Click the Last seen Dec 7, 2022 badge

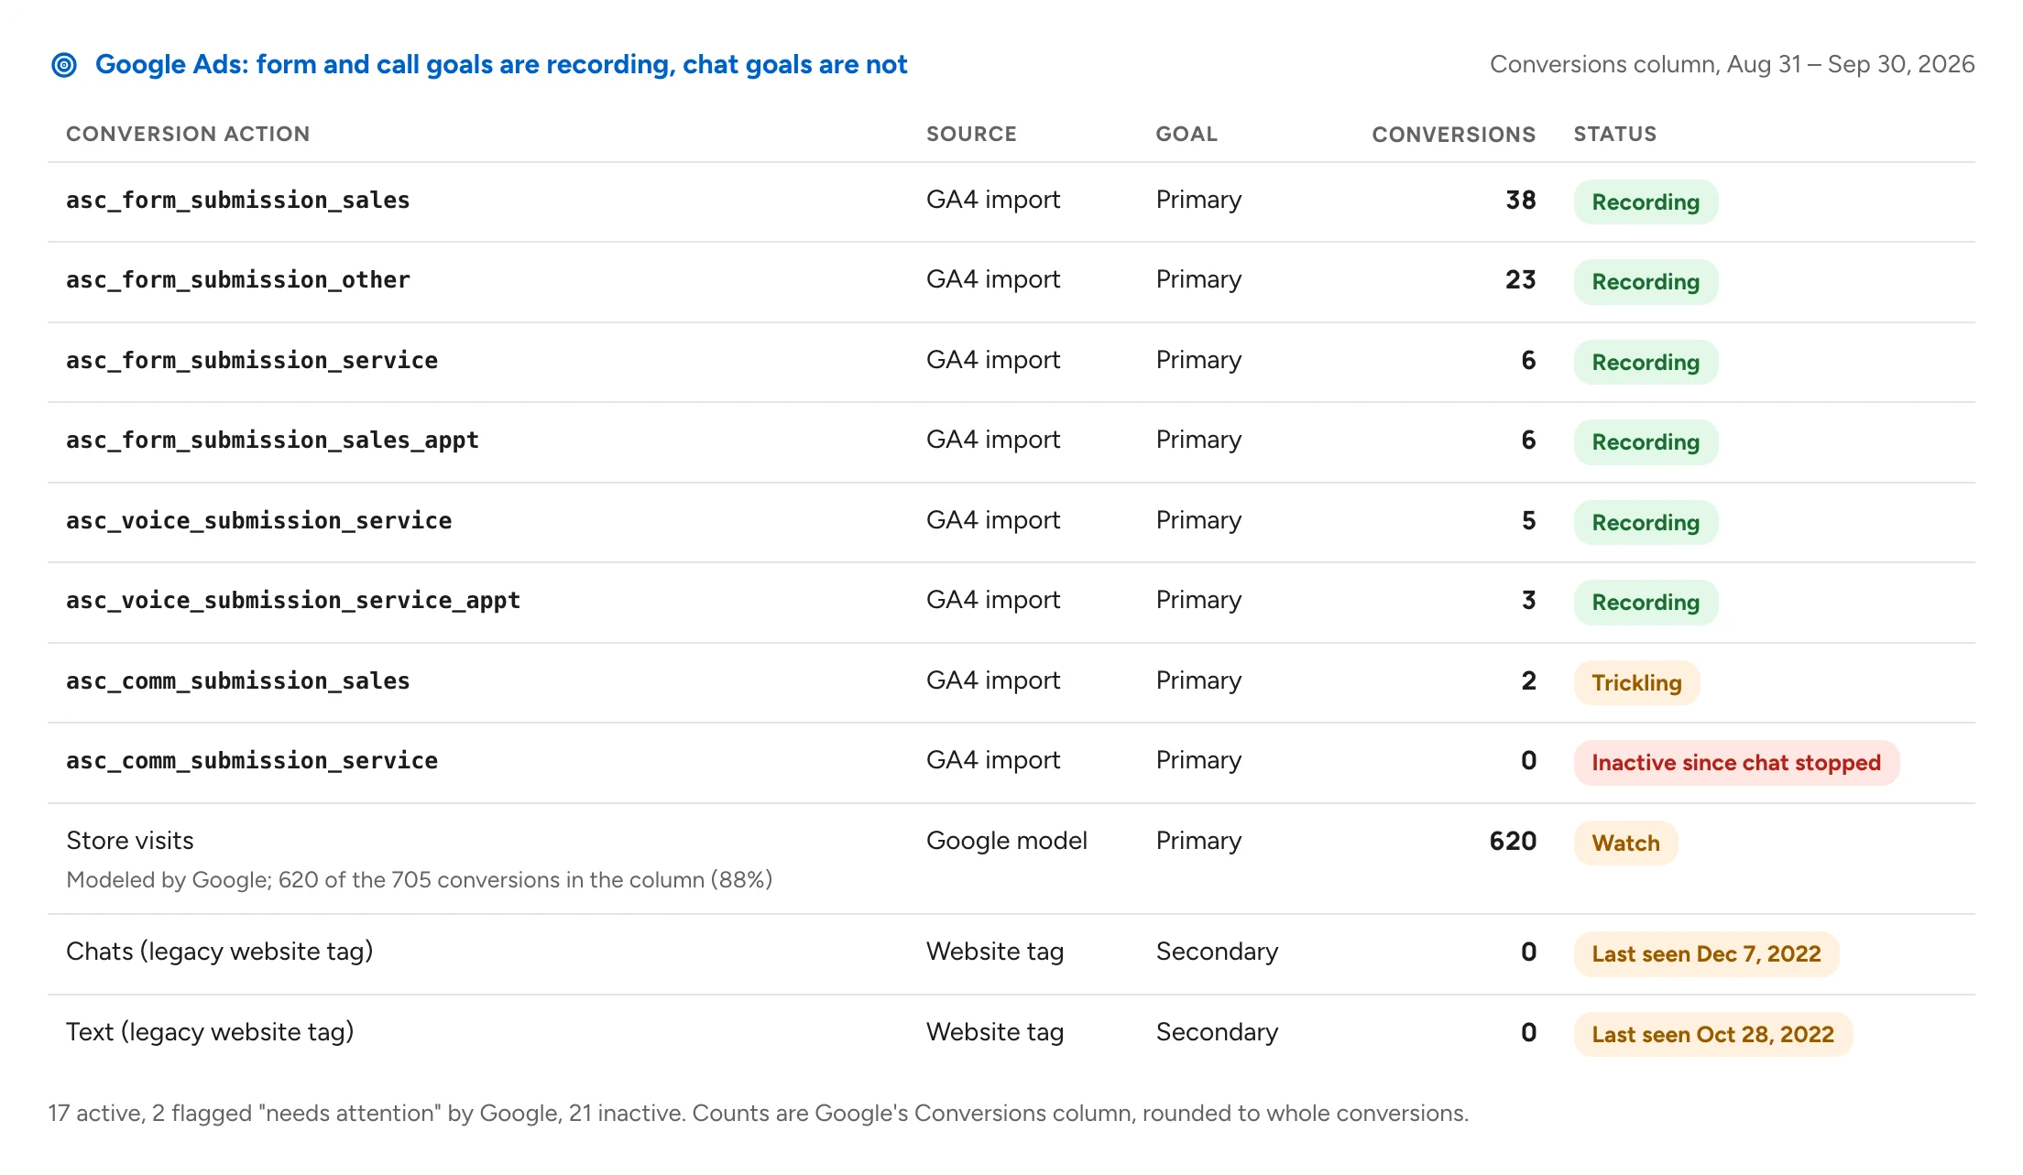click(1706, 953)
